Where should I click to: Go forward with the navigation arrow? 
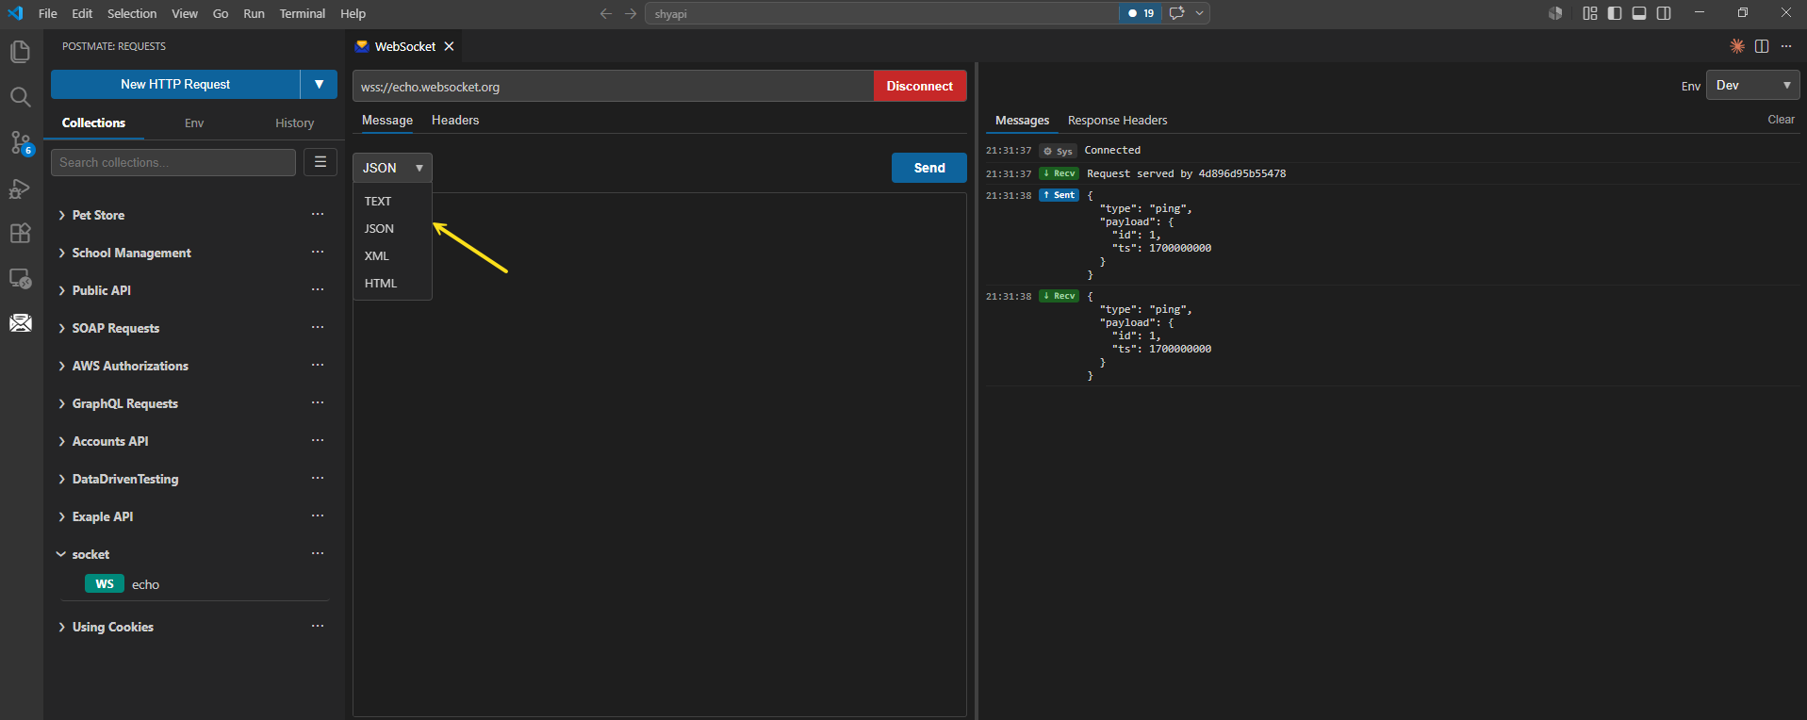(x=631, y=13)
